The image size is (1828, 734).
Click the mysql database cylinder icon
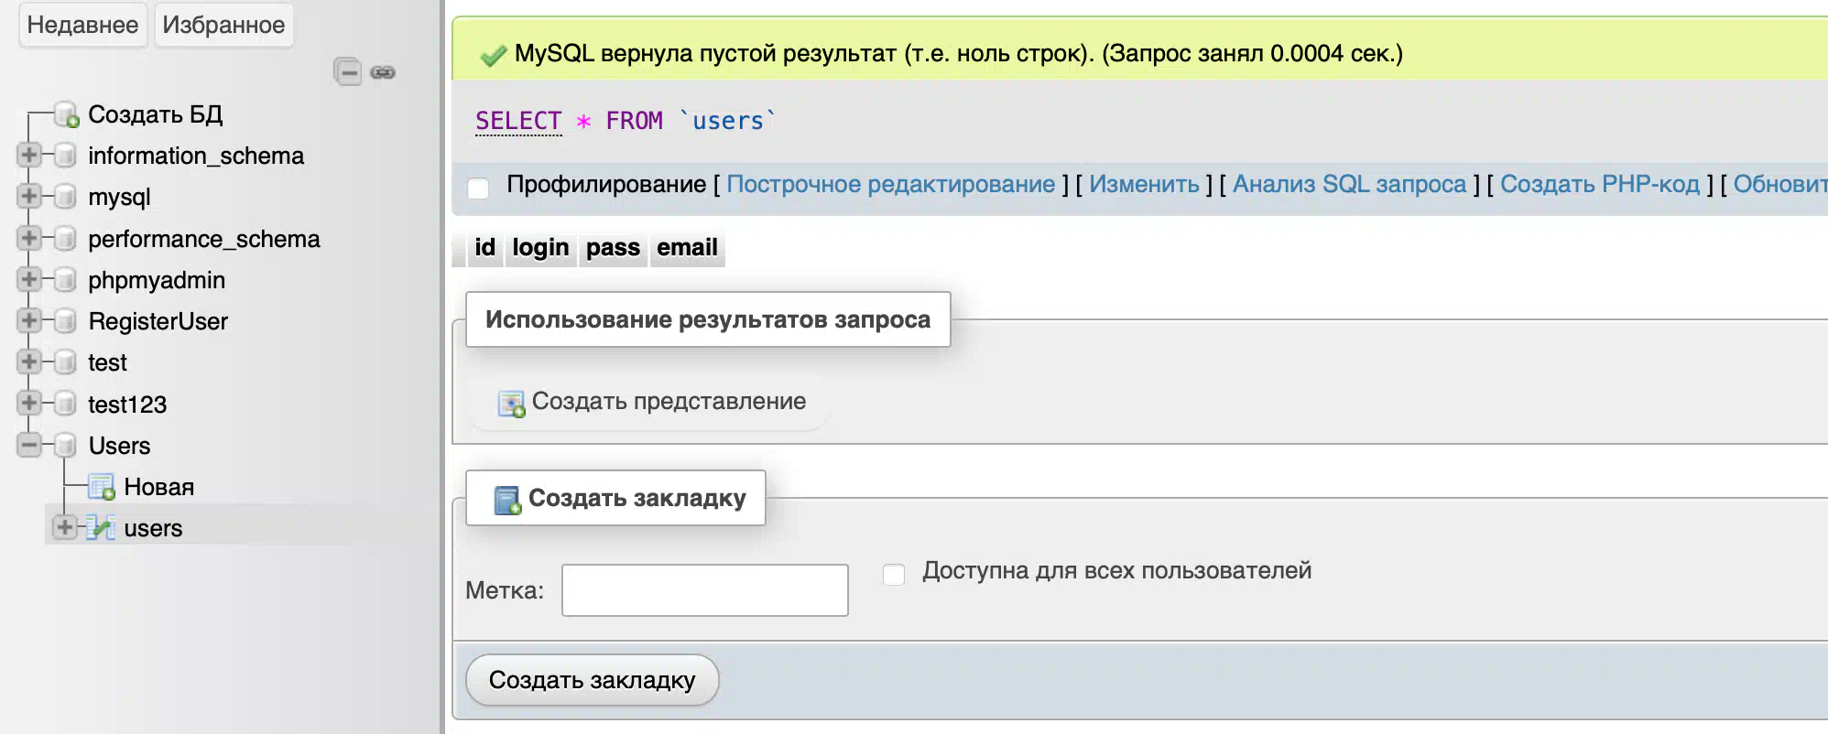(65, 197)
